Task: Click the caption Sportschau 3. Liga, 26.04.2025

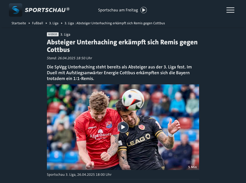Action: coord(79,175)
